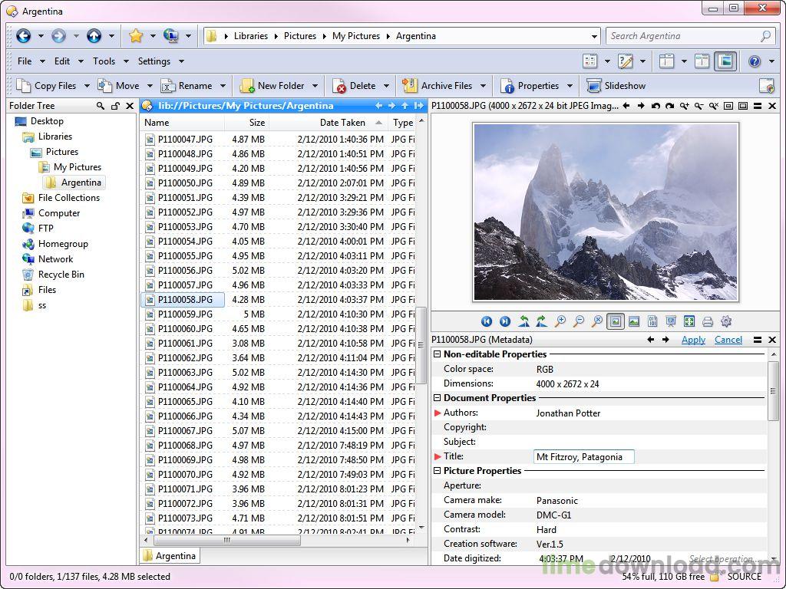Click the Help question-mark icon

coord(755,61)
